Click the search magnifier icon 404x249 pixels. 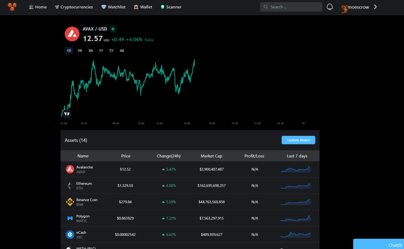[x=266, y=7]
